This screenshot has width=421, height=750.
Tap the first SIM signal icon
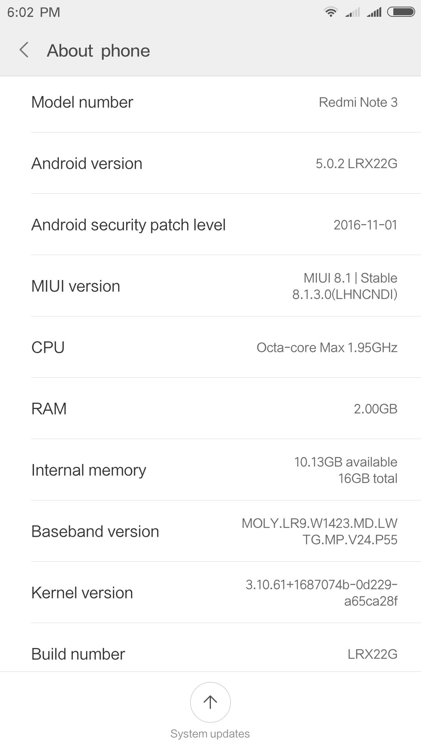pos(352,12)
